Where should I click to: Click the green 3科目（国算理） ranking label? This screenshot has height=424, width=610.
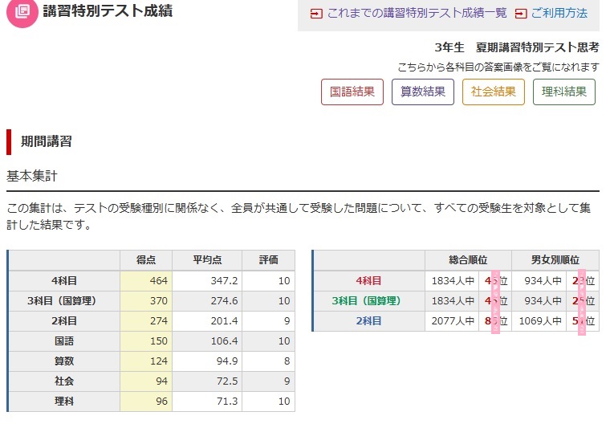pos(366,301)
